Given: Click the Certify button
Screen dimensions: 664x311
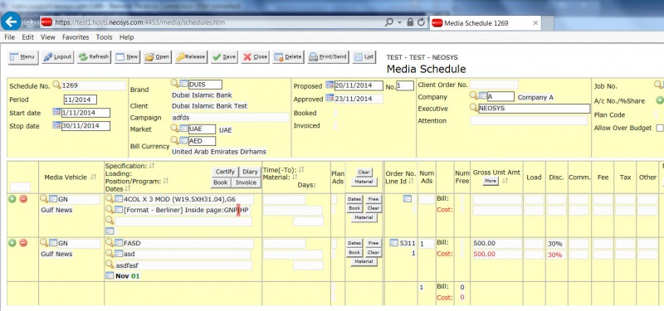Looking at the screenshot, I should (225, 172).
